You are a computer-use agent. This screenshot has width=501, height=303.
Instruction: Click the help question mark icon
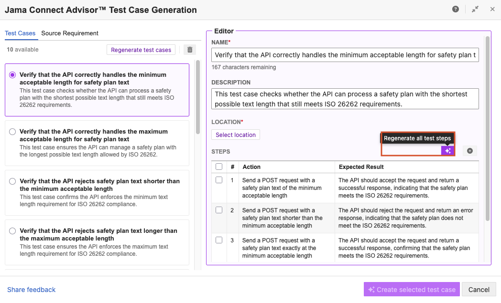[456, 9]
